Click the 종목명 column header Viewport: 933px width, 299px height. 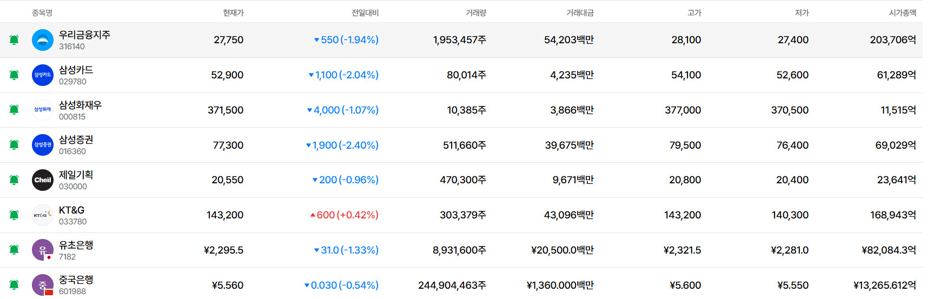click(42, 12)
